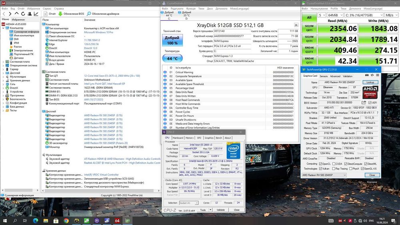Viewport: 400px width, 225px height.
Task: Click the green All button in CrystalDiskMark
Action: pyautogui.click(x=309, y=17)
